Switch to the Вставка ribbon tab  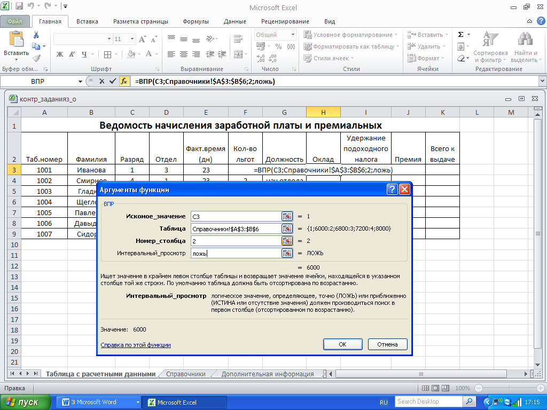[87, 21]
